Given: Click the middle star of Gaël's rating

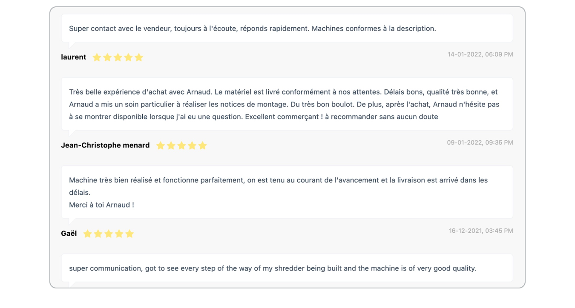Looking at the screenshot, I should pos(109,234).
